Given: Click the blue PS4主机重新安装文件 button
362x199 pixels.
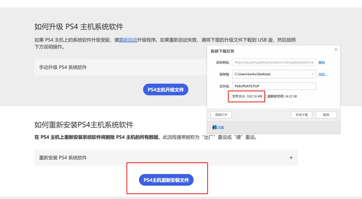Looking at the screenshot, I should point(166,180).
